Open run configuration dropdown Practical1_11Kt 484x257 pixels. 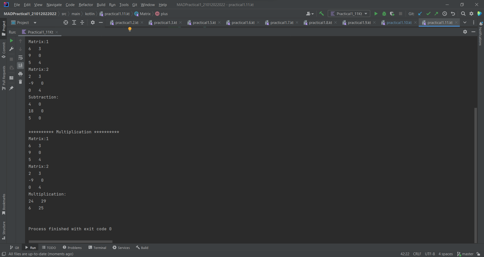tap(349, 14)
